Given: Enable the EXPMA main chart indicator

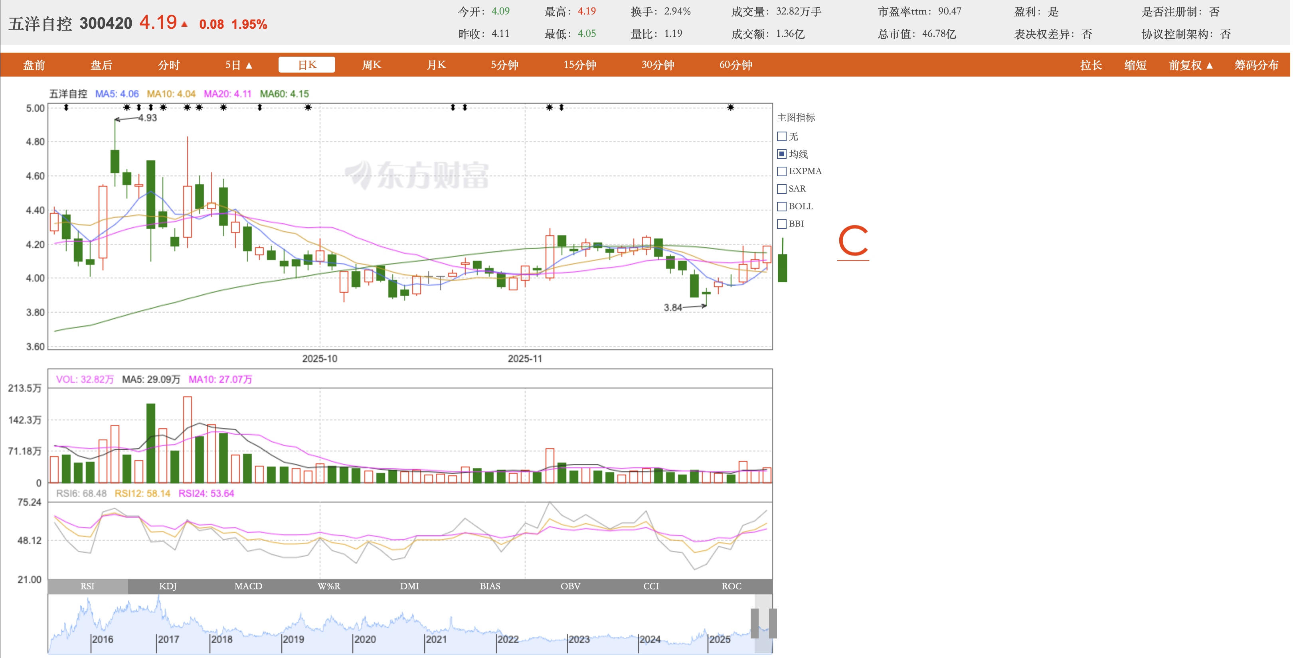Looking at the screenshot, I should click(x=781, y=171).
